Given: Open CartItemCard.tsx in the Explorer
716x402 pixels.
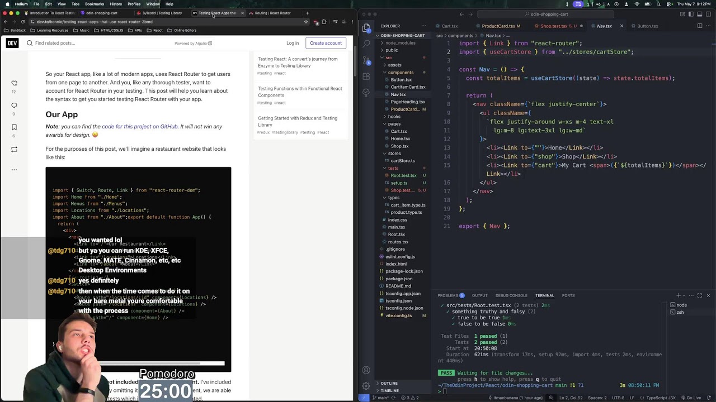Looking at the screenshot, I should click(x=408, y=87).
